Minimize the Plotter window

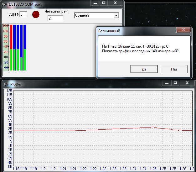pos(167,83)
